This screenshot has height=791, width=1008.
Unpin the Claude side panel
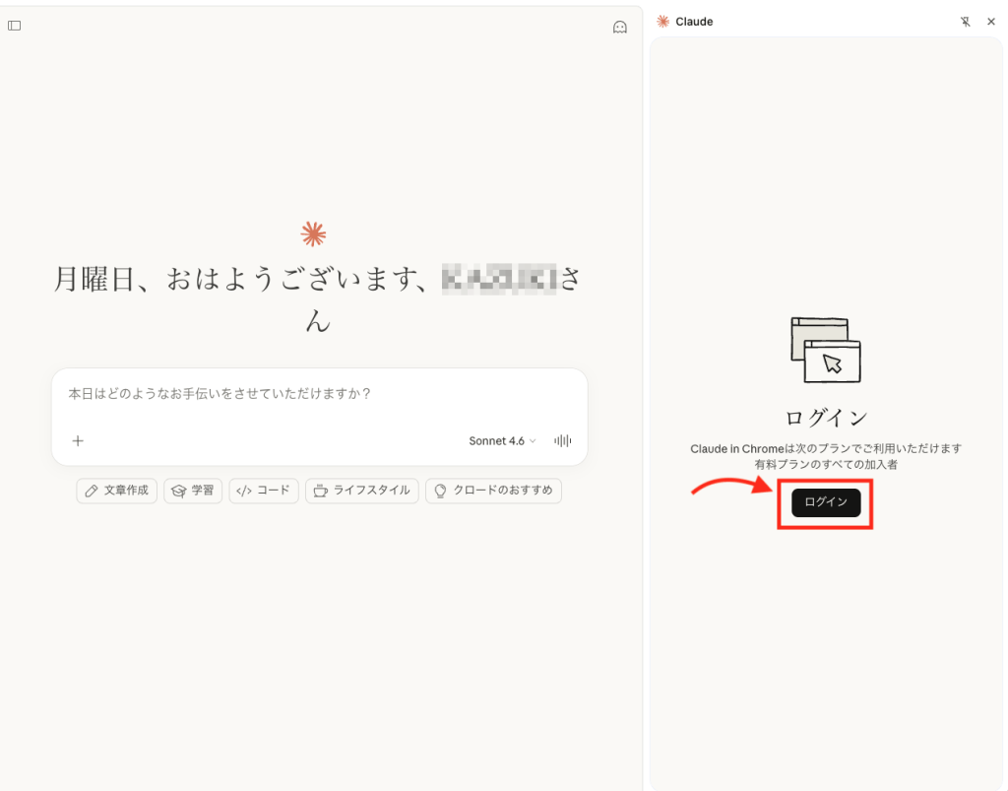click(x=965, y=22)
